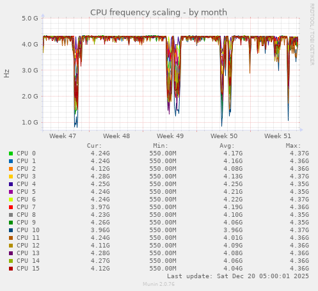Click the CPU 1 blue legend swatch
This screenshot has width=318, height=291.
(x=11, y=161)
